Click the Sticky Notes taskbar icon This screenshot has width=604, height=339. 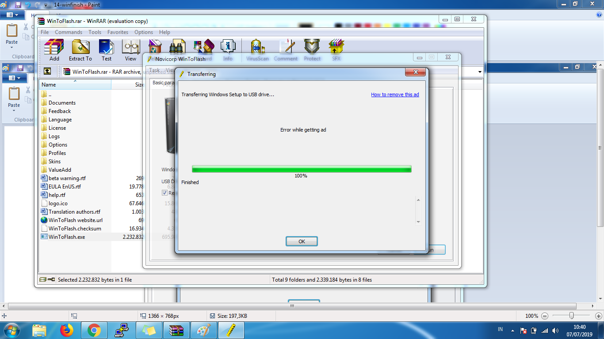149,330
